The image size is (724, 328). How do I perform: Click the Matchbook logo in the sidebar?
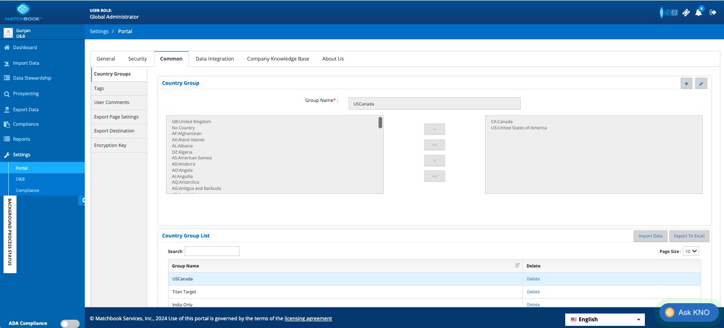23,11
